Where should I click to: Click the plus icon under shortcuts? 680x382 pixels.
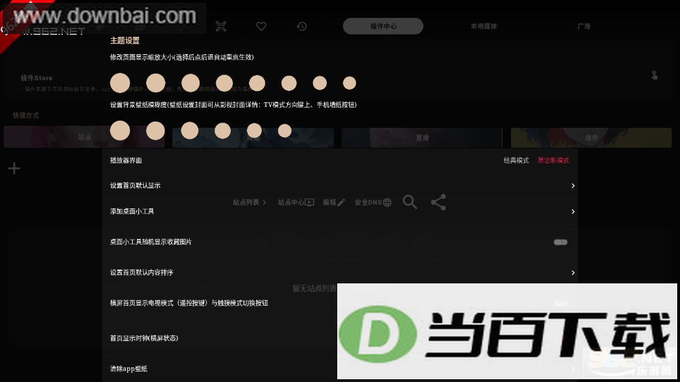coord(15,168)
